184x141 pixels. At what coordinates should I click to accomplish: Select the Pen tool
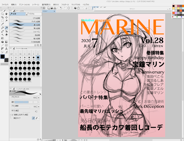[2, 28]
